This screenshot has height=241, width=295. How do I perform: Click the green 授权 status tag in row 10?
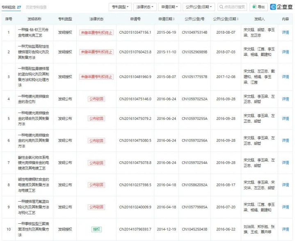(x=96, y=230)
